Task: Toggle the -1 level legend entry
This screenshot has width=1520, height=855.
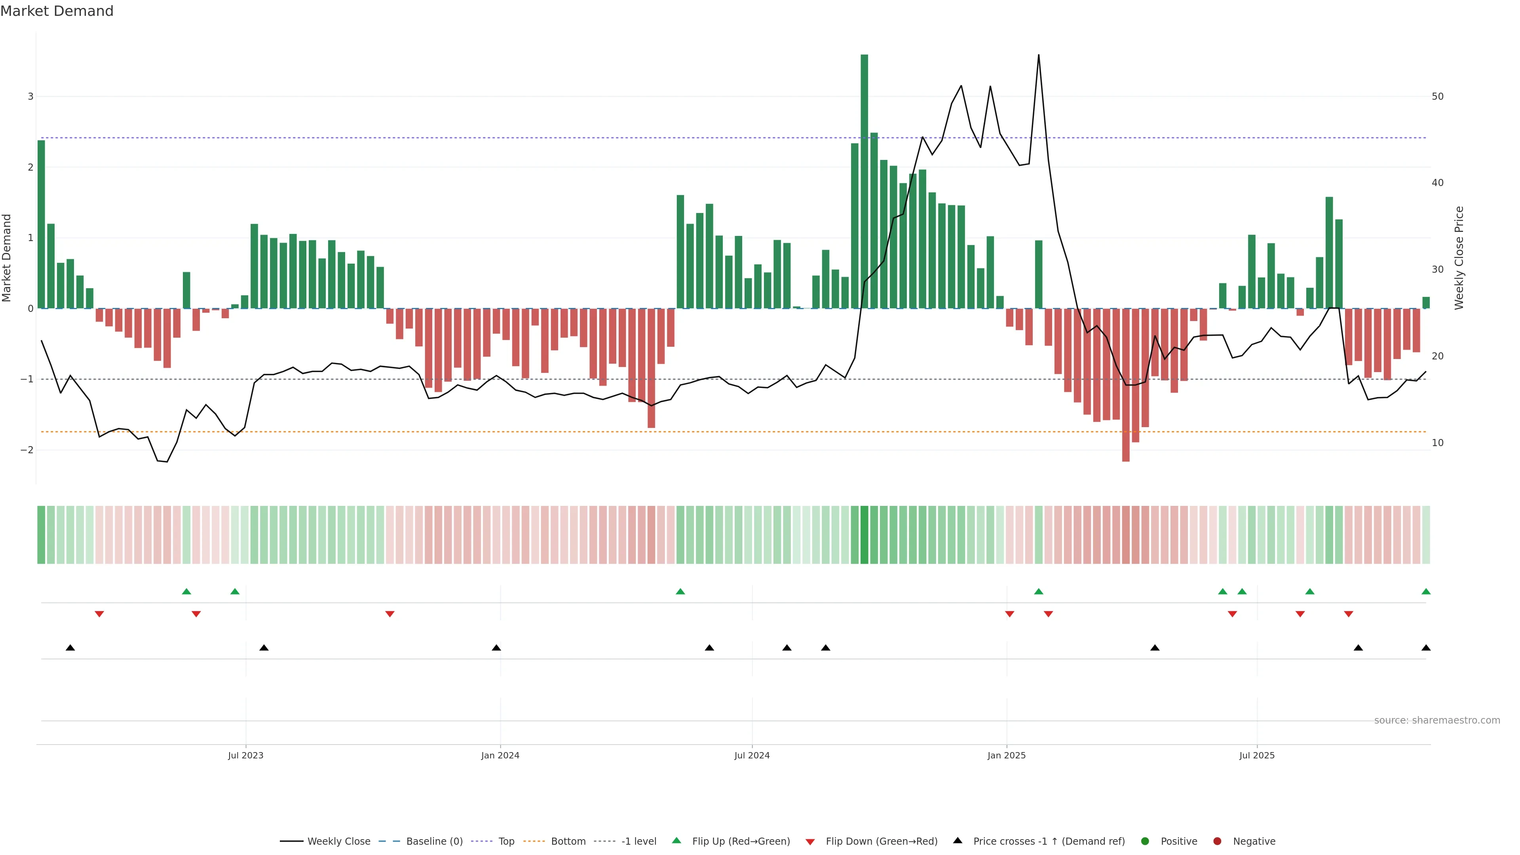Action: click(x=638, y=841)
